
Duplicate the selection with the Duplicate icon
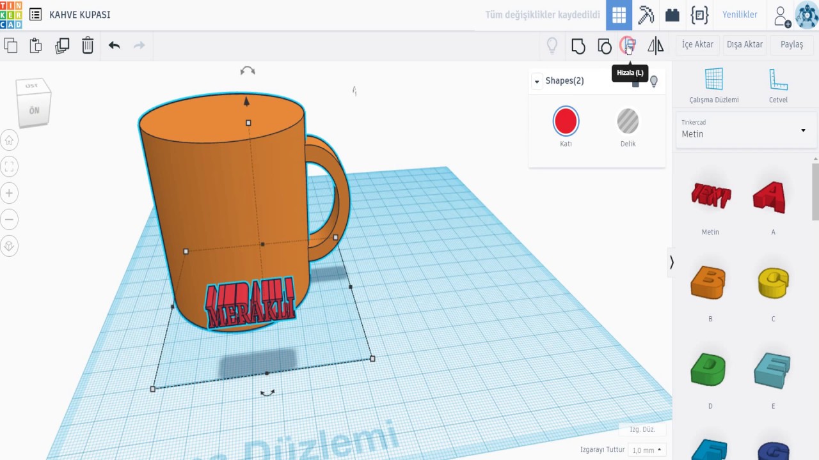click(62, 45)
